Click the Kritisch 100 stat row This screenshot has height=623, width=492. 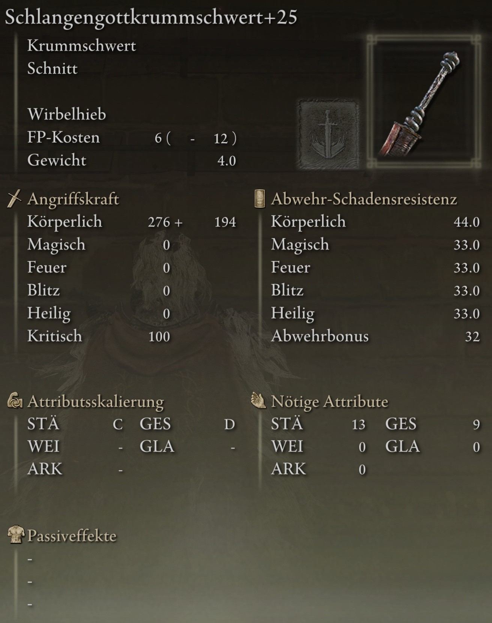tap(99, 336)
